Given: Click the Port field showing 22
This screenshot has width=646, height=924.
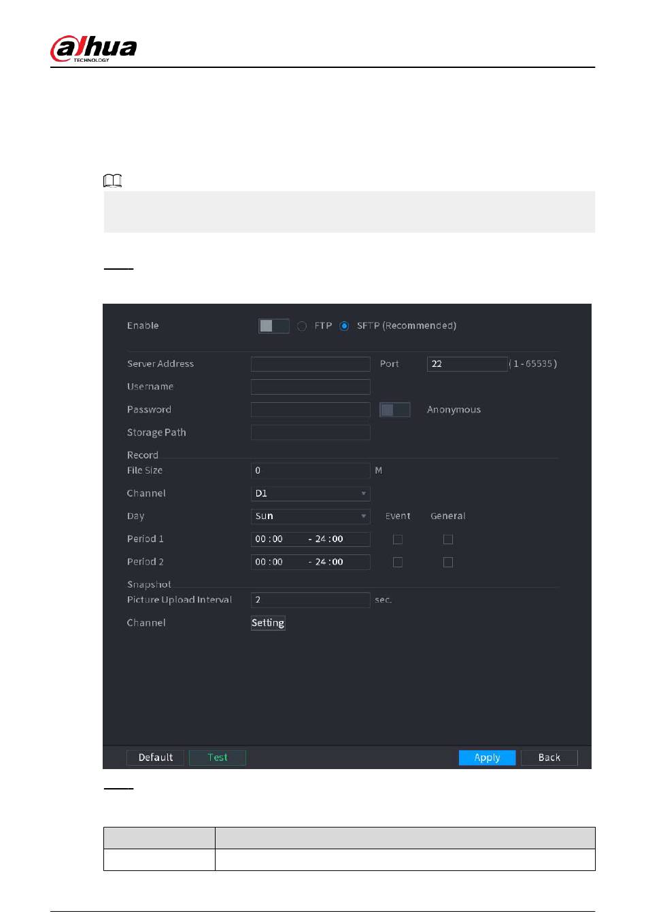Looking at the screenshot, I should 467,364.
